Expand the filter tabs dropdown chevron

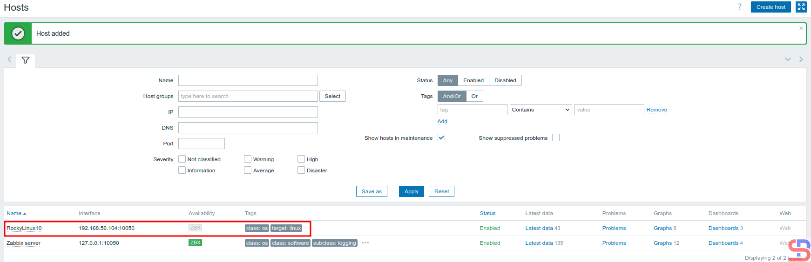click(788, 59)
